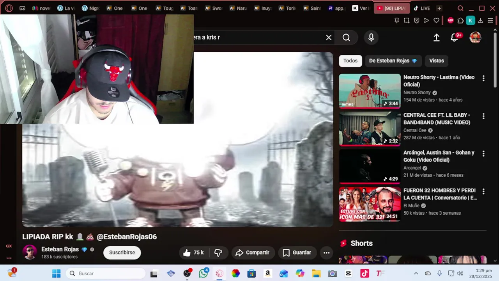Switch to the Naru browser tab

pyautogui.click(x=239, y=8)
